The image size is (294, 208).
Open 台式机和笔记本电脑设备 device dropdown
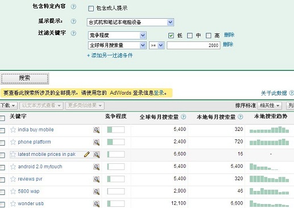(x=130, y=22)
